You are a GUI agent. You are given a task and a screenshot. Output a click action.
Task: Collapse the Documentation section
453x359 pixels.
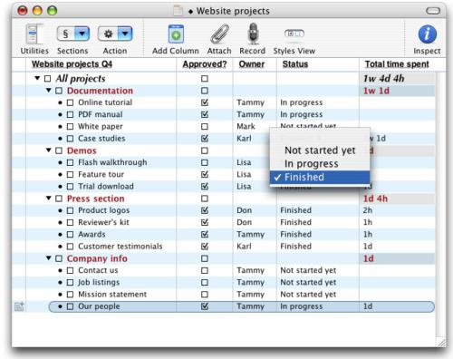[x=49, y=91]
